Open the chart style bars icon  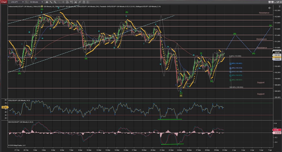(x=46, y=2)
